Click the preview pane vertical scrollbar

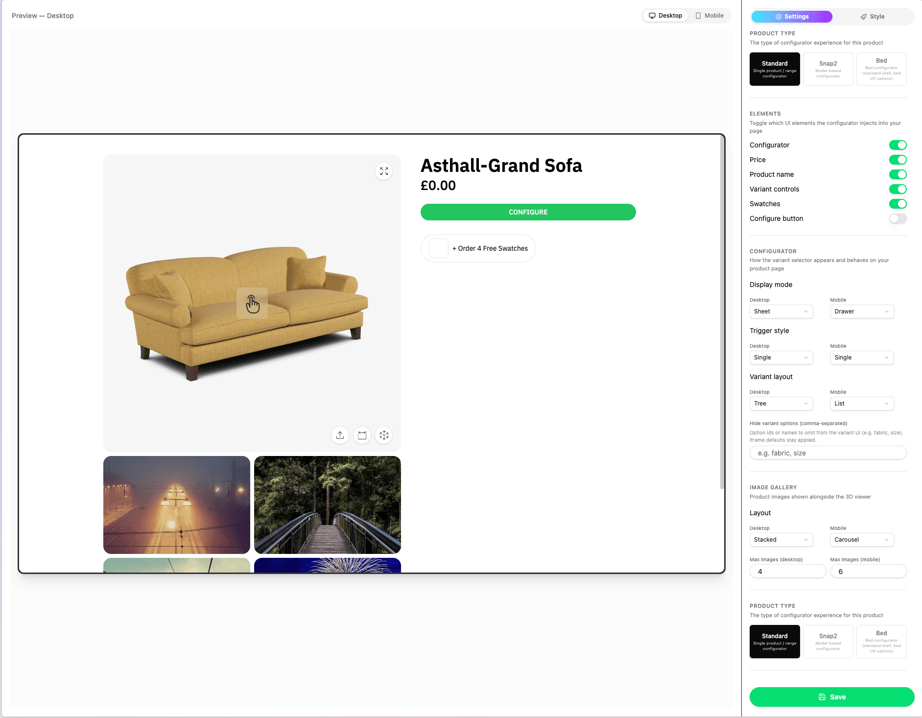[722, 313]
